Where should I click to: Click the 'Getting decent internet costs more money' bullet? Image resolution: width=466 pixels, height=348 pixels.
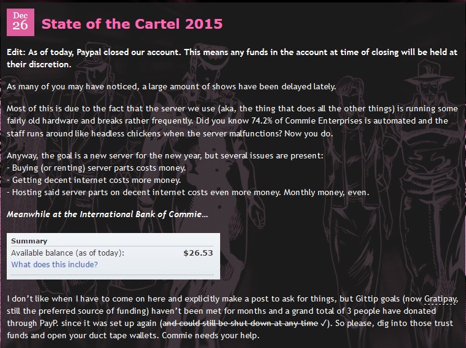click(94, 180)
